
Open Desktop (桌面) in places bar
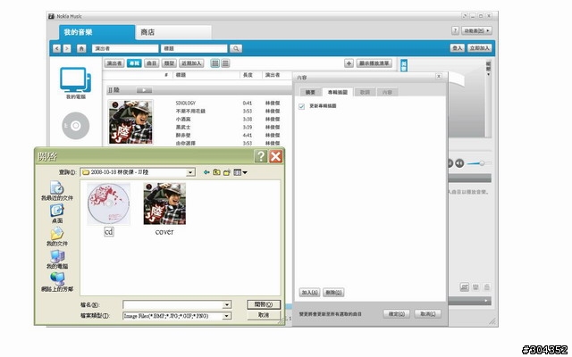(x=57, y=214)
